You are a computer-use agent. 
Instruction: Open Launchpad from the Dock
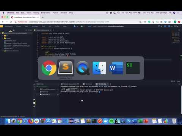(14, 121)
